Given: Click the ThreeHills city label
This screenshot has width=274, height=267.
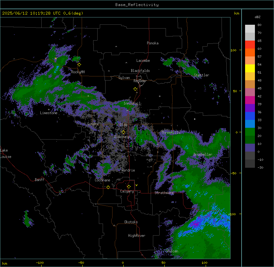Looking at the screenshot, I should pyautogui.click(x=171, y=133).
